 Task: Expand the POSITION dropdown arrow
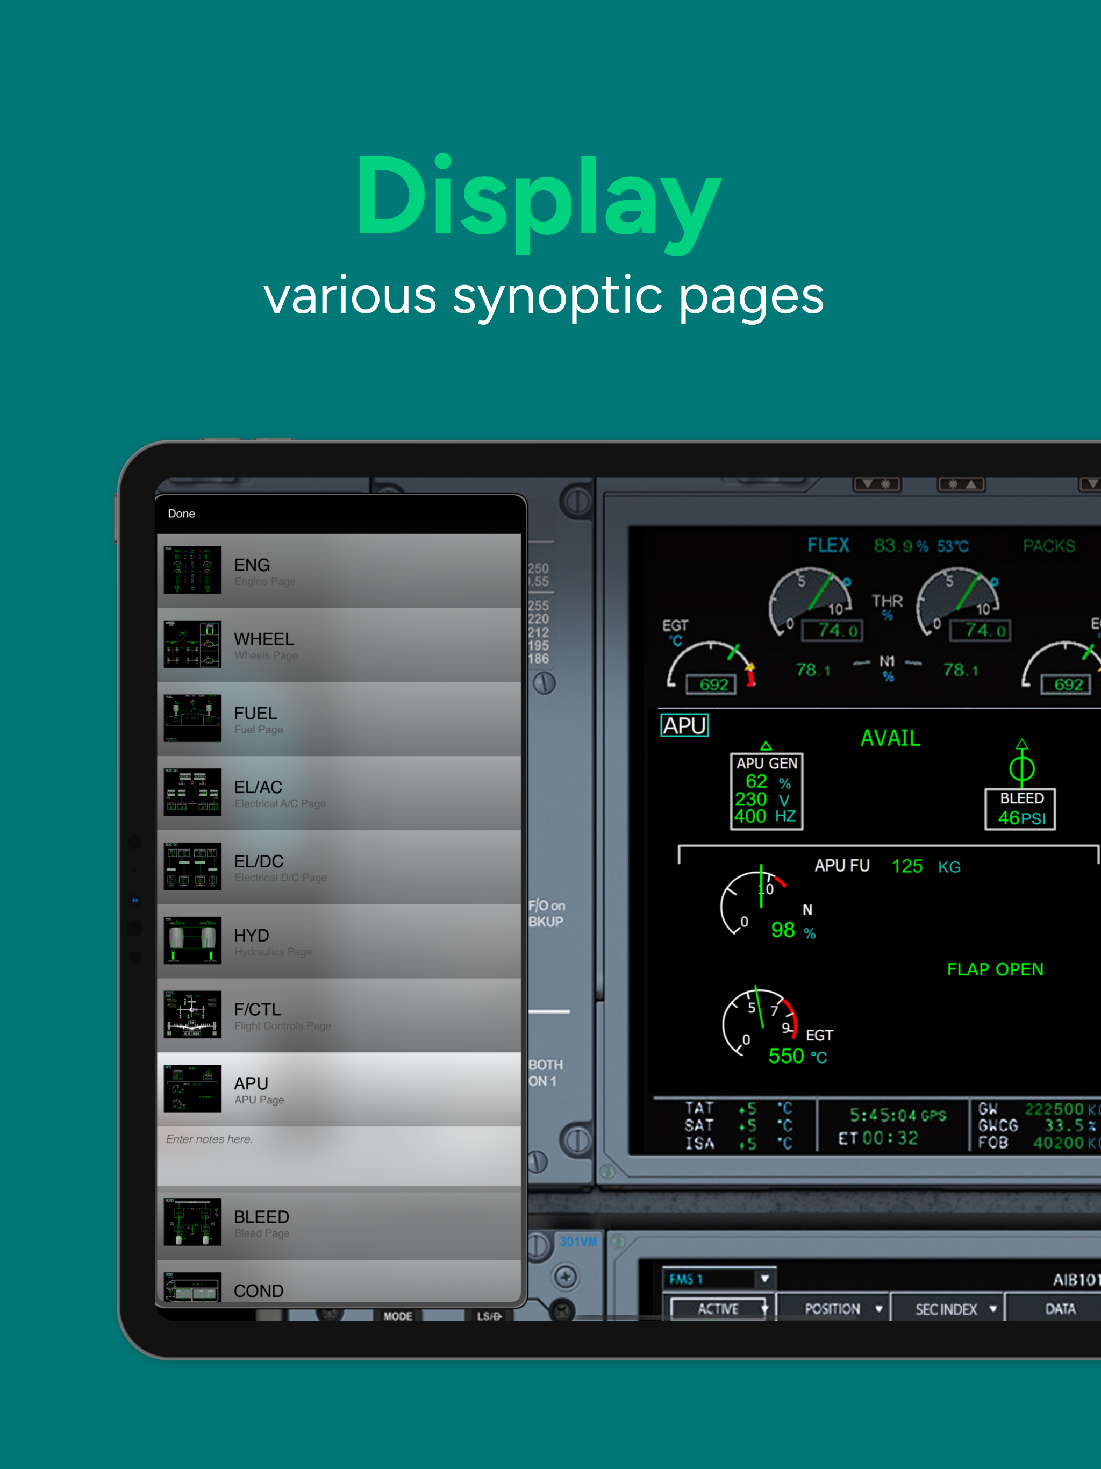[878, 1309]
